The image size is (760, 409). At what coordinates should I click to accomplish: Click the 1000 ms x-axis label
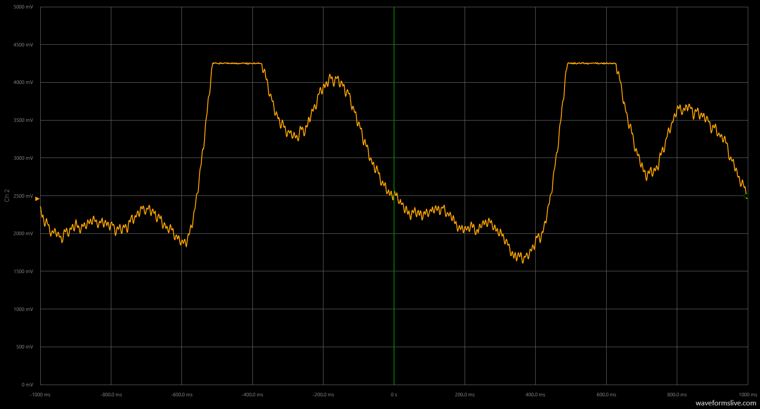(748, 395)
